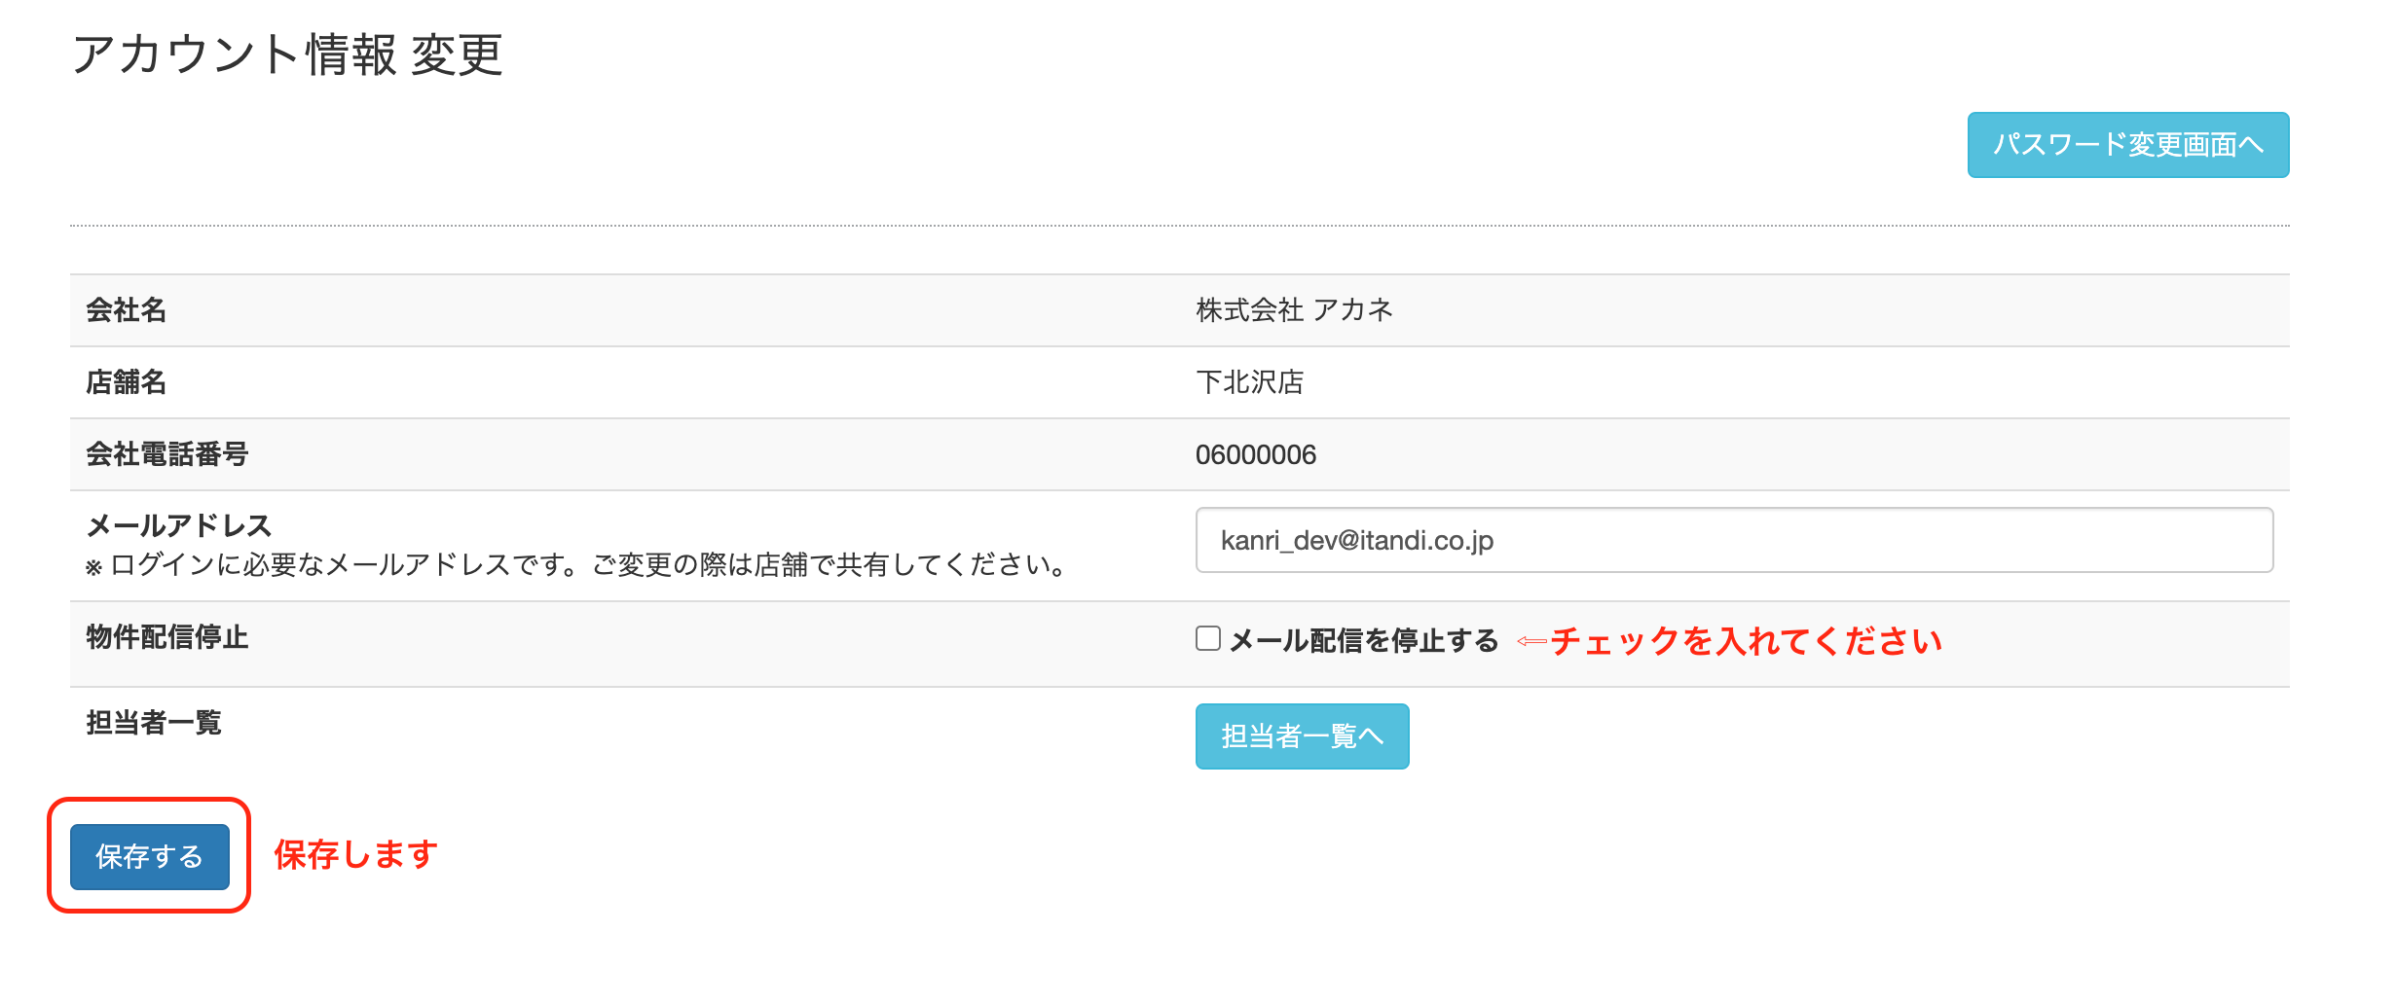This screenshot has height=1004, width=2397.
Task: Click the メールアドレス field label
Action: pyautogui.click(x=179, y=525)
